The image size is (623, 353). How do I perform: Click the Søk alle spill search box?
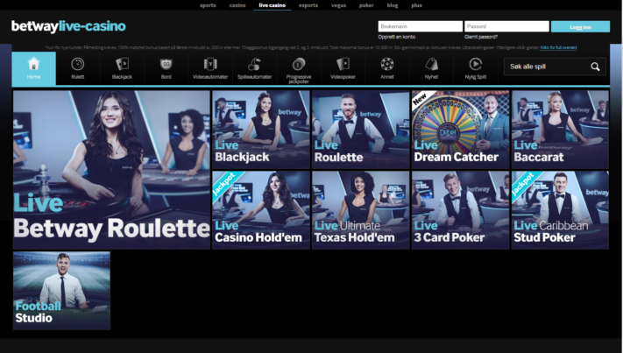[x=555, y=67]
